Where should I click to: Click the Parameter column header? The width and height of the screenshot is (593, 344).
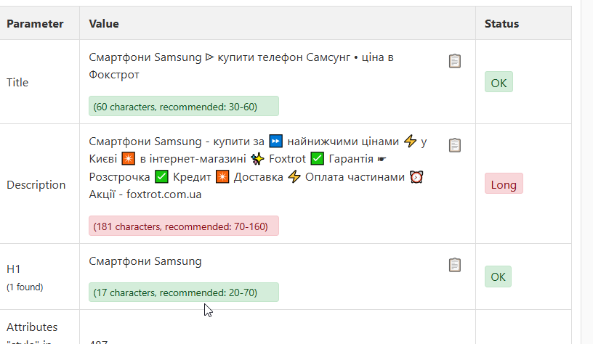pyautogui.click(x=35, y=24)
